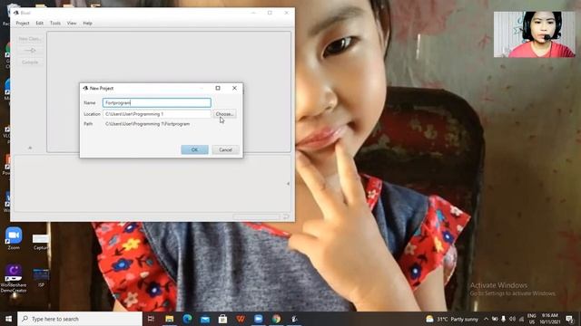Show hidden system tray icons
Screen dimensions: 581x326
tap(487, 319)
